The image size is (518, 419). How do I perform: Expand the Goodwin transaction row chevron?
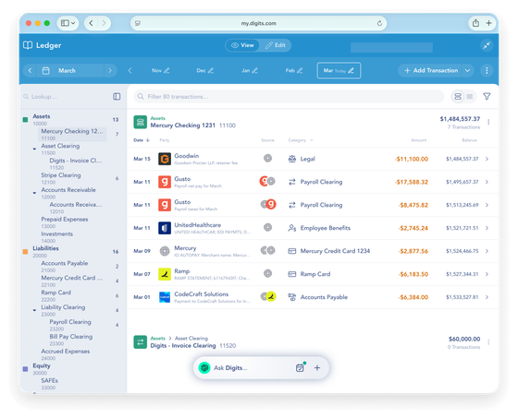click(x=487, y=159)
